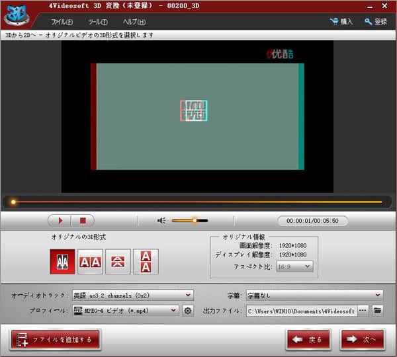
Task: Open the ツール(T) menu
Action: [x=98, y=22]
